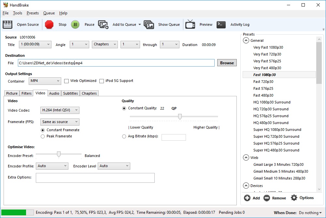Open the Encoder Profile dropdown
Image resolution: width=326 pixels, height=218 pixels.
click(52, 166)
